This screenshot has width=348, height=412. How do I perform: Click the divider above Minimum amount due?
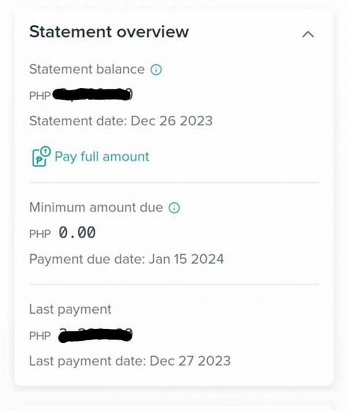click(174, 183)
